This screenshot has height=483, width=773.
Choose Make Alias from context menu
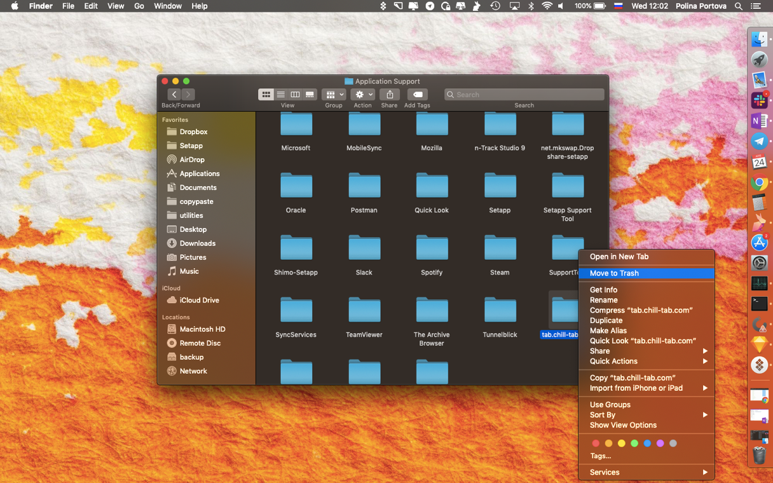(646, 330)
